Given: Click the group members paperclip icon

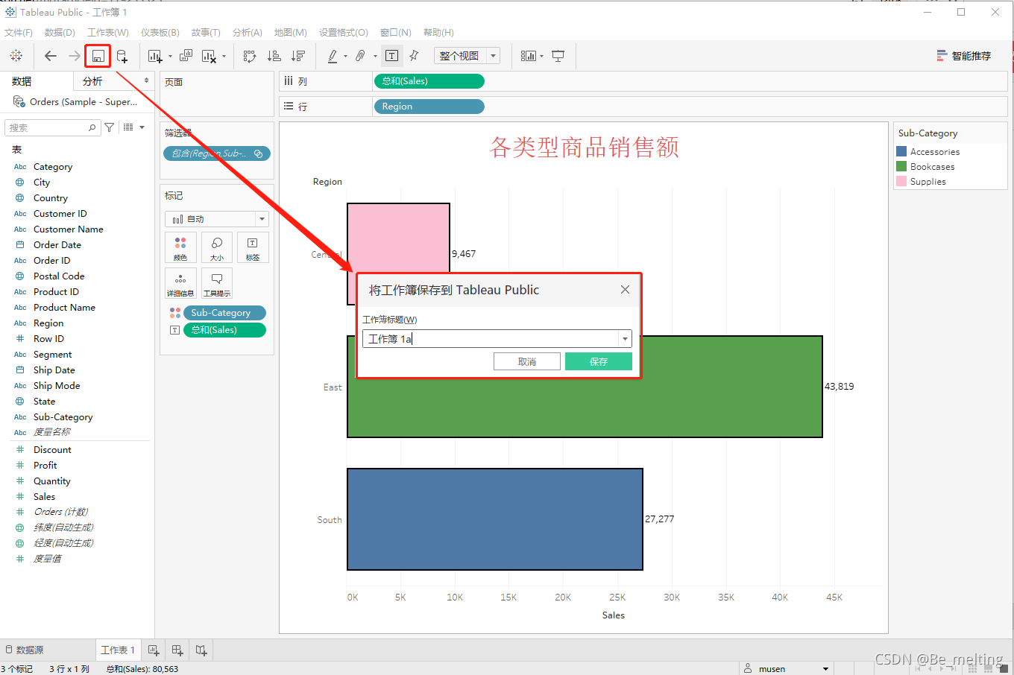Looking at the screenshot, I should tap(361, 56).
